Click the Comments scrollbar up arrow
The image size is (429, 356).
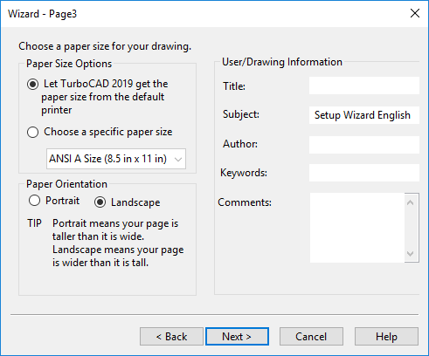click(410, 202)
